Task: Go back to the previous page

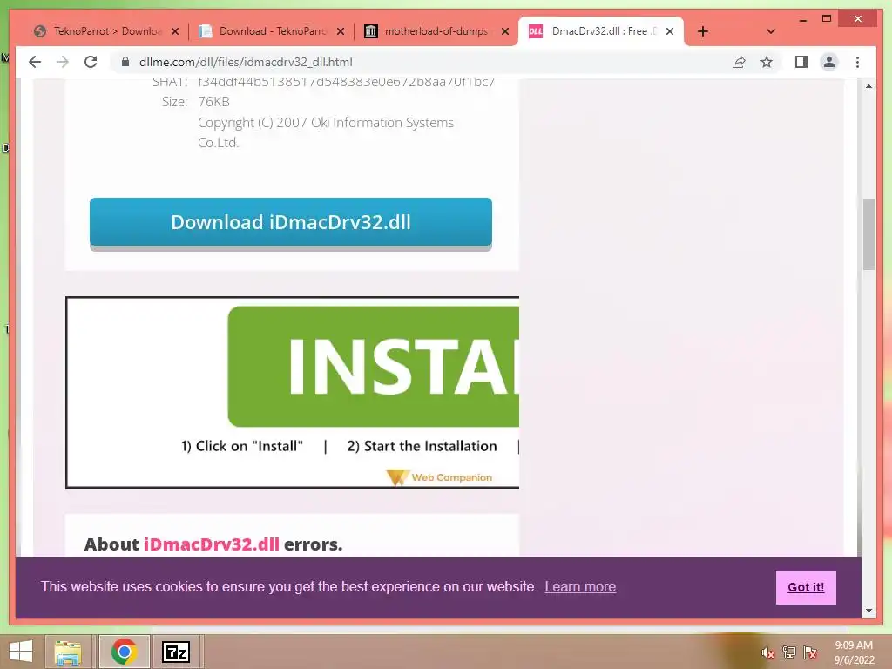Action: click(x=35, y=62)
